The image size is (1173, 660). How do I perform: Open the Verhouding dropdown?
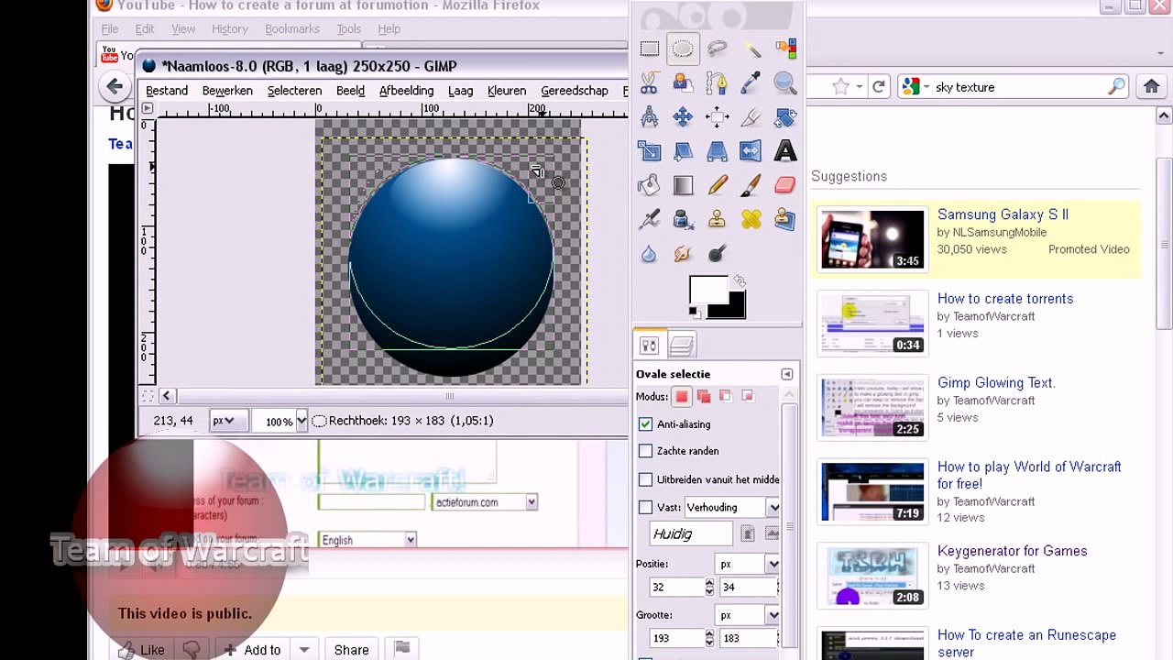pyautogui.click(x=732, y=507)
